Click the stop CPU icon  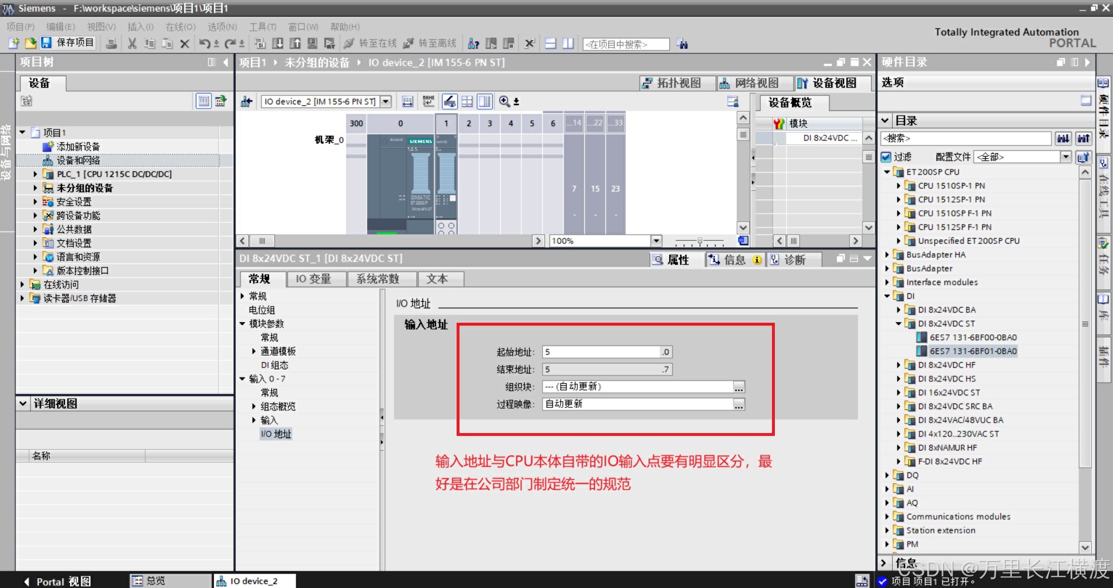508,44
